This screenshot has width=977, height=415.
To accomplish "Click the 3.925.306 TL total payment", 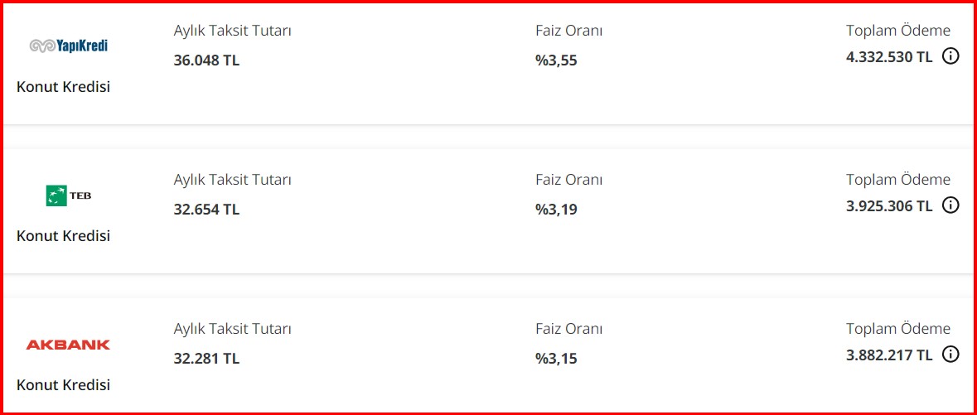I will (889, 205).
